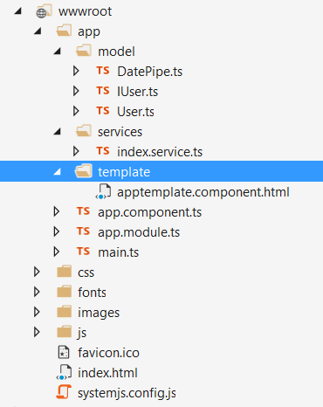Collapse the app folder
The height and width of the screenshot is (407, 323).
pyautogui.click(x=38, y=31)
